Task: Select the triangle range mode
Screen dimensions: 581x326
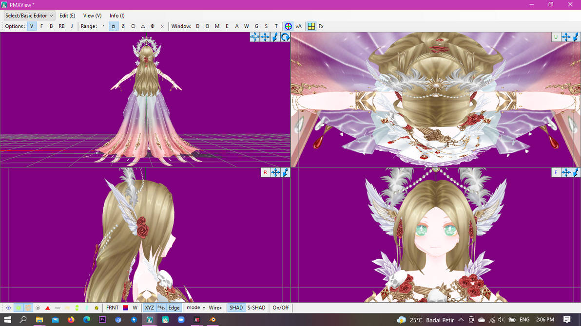Action: pyautogui.click(x=143, y=26)
